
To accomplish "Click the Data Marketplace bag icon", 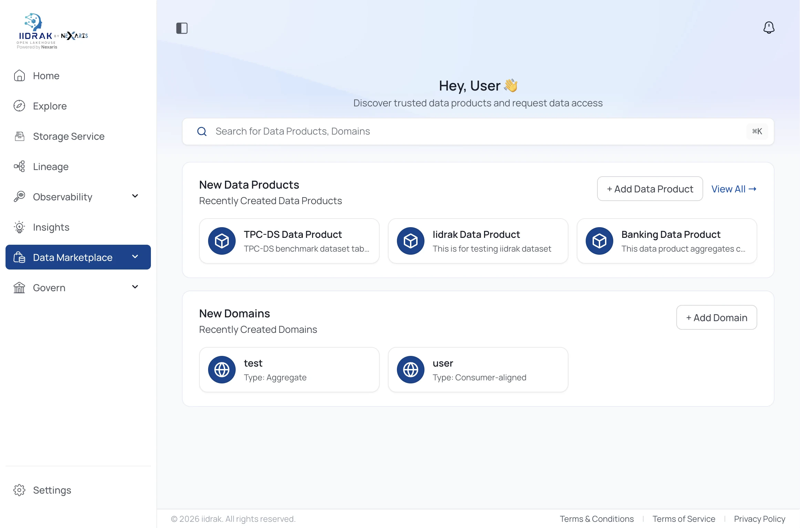I will [x=19, y=257].
